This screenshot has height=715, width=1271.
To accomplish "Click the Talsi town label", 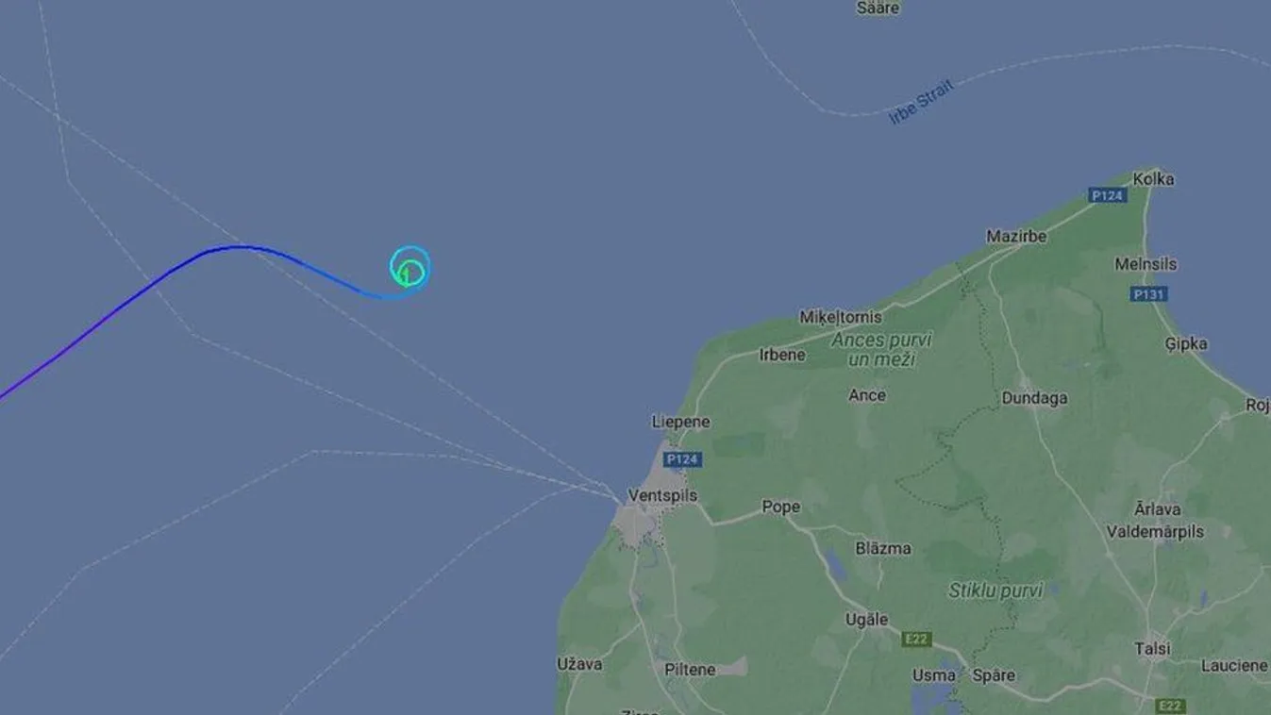I will click(1152, 649).
